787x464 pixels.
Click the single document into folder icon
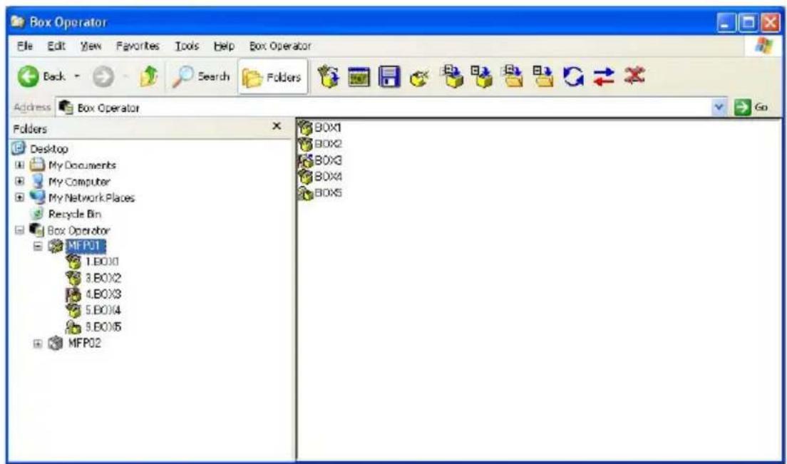[542, 76]
